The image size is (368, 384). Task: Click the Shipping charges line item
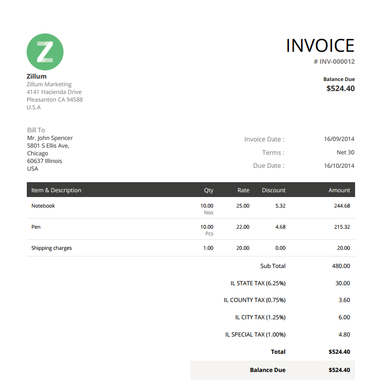52,248
